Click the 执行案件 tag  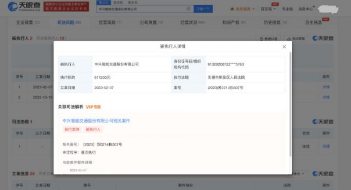tap(72, 129)
